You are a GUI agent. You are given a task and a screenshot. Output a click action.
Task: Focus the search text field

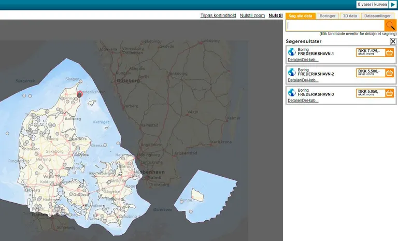point(335,25)
